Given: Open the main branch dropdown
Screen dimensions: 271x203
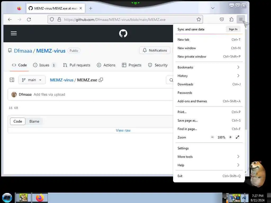Looking at the screenshot, I should [32, 80].
